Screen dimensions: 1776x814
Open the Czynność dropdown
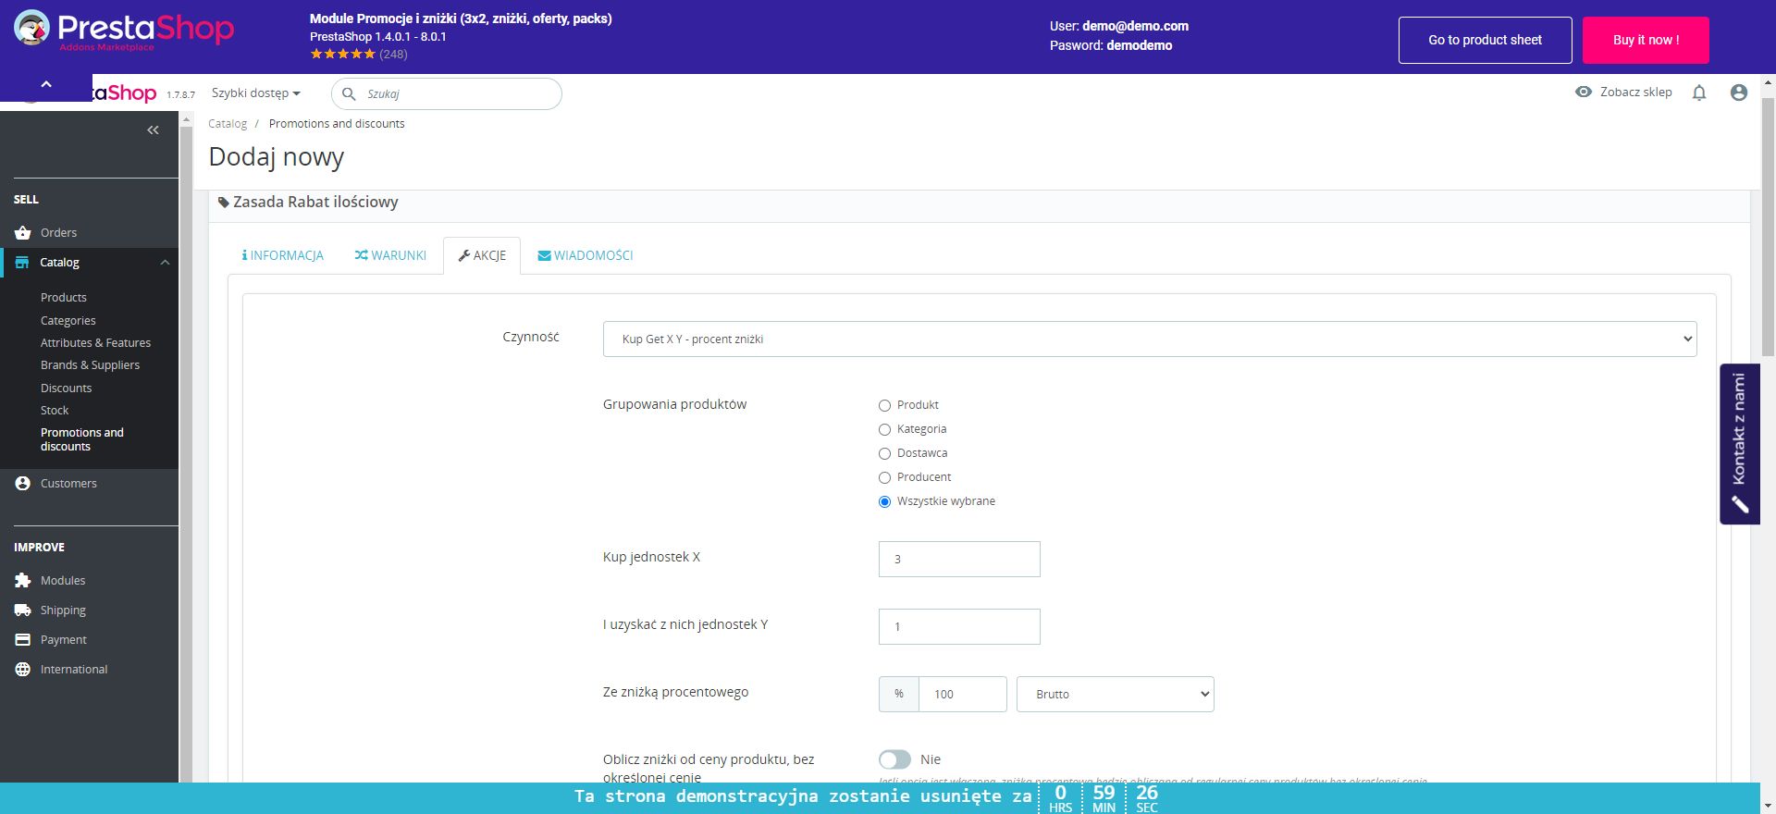coord(1150,339)
